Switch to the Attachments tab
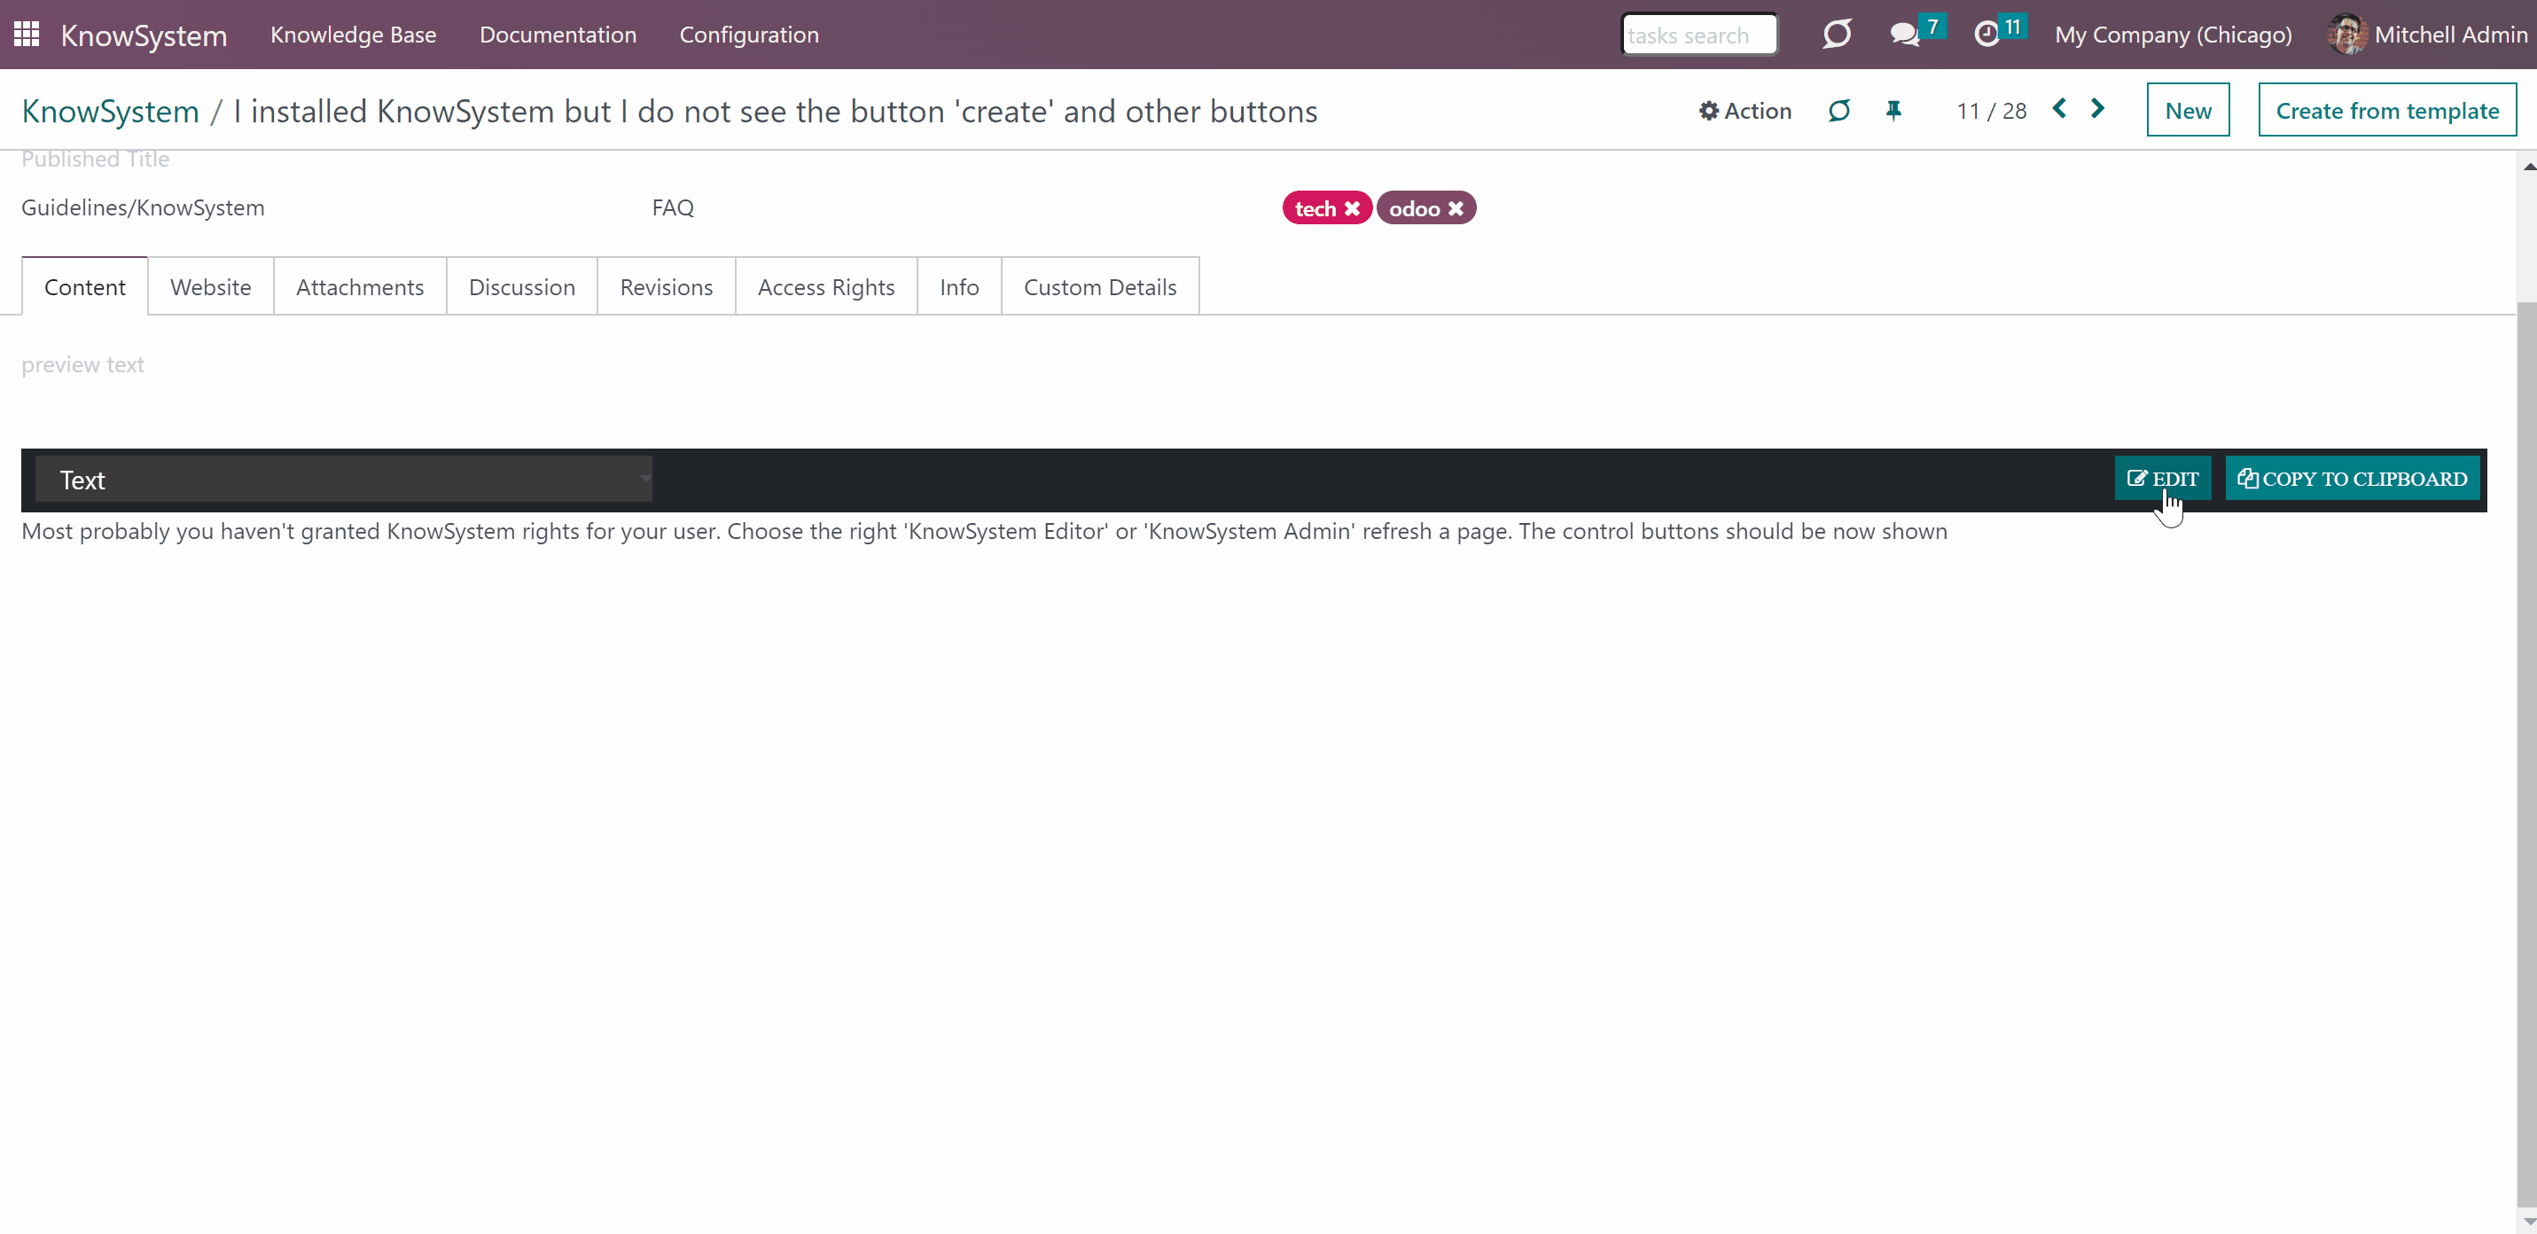Viewport: 2537px width, 1234px height. 361,286
